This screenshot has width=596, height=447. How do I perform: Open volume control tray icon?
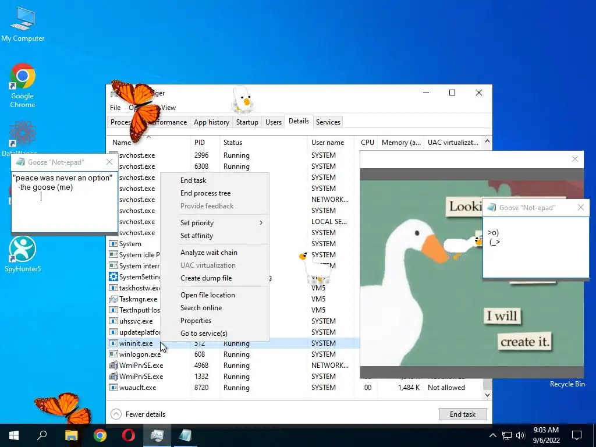click(x=520, y=435)
